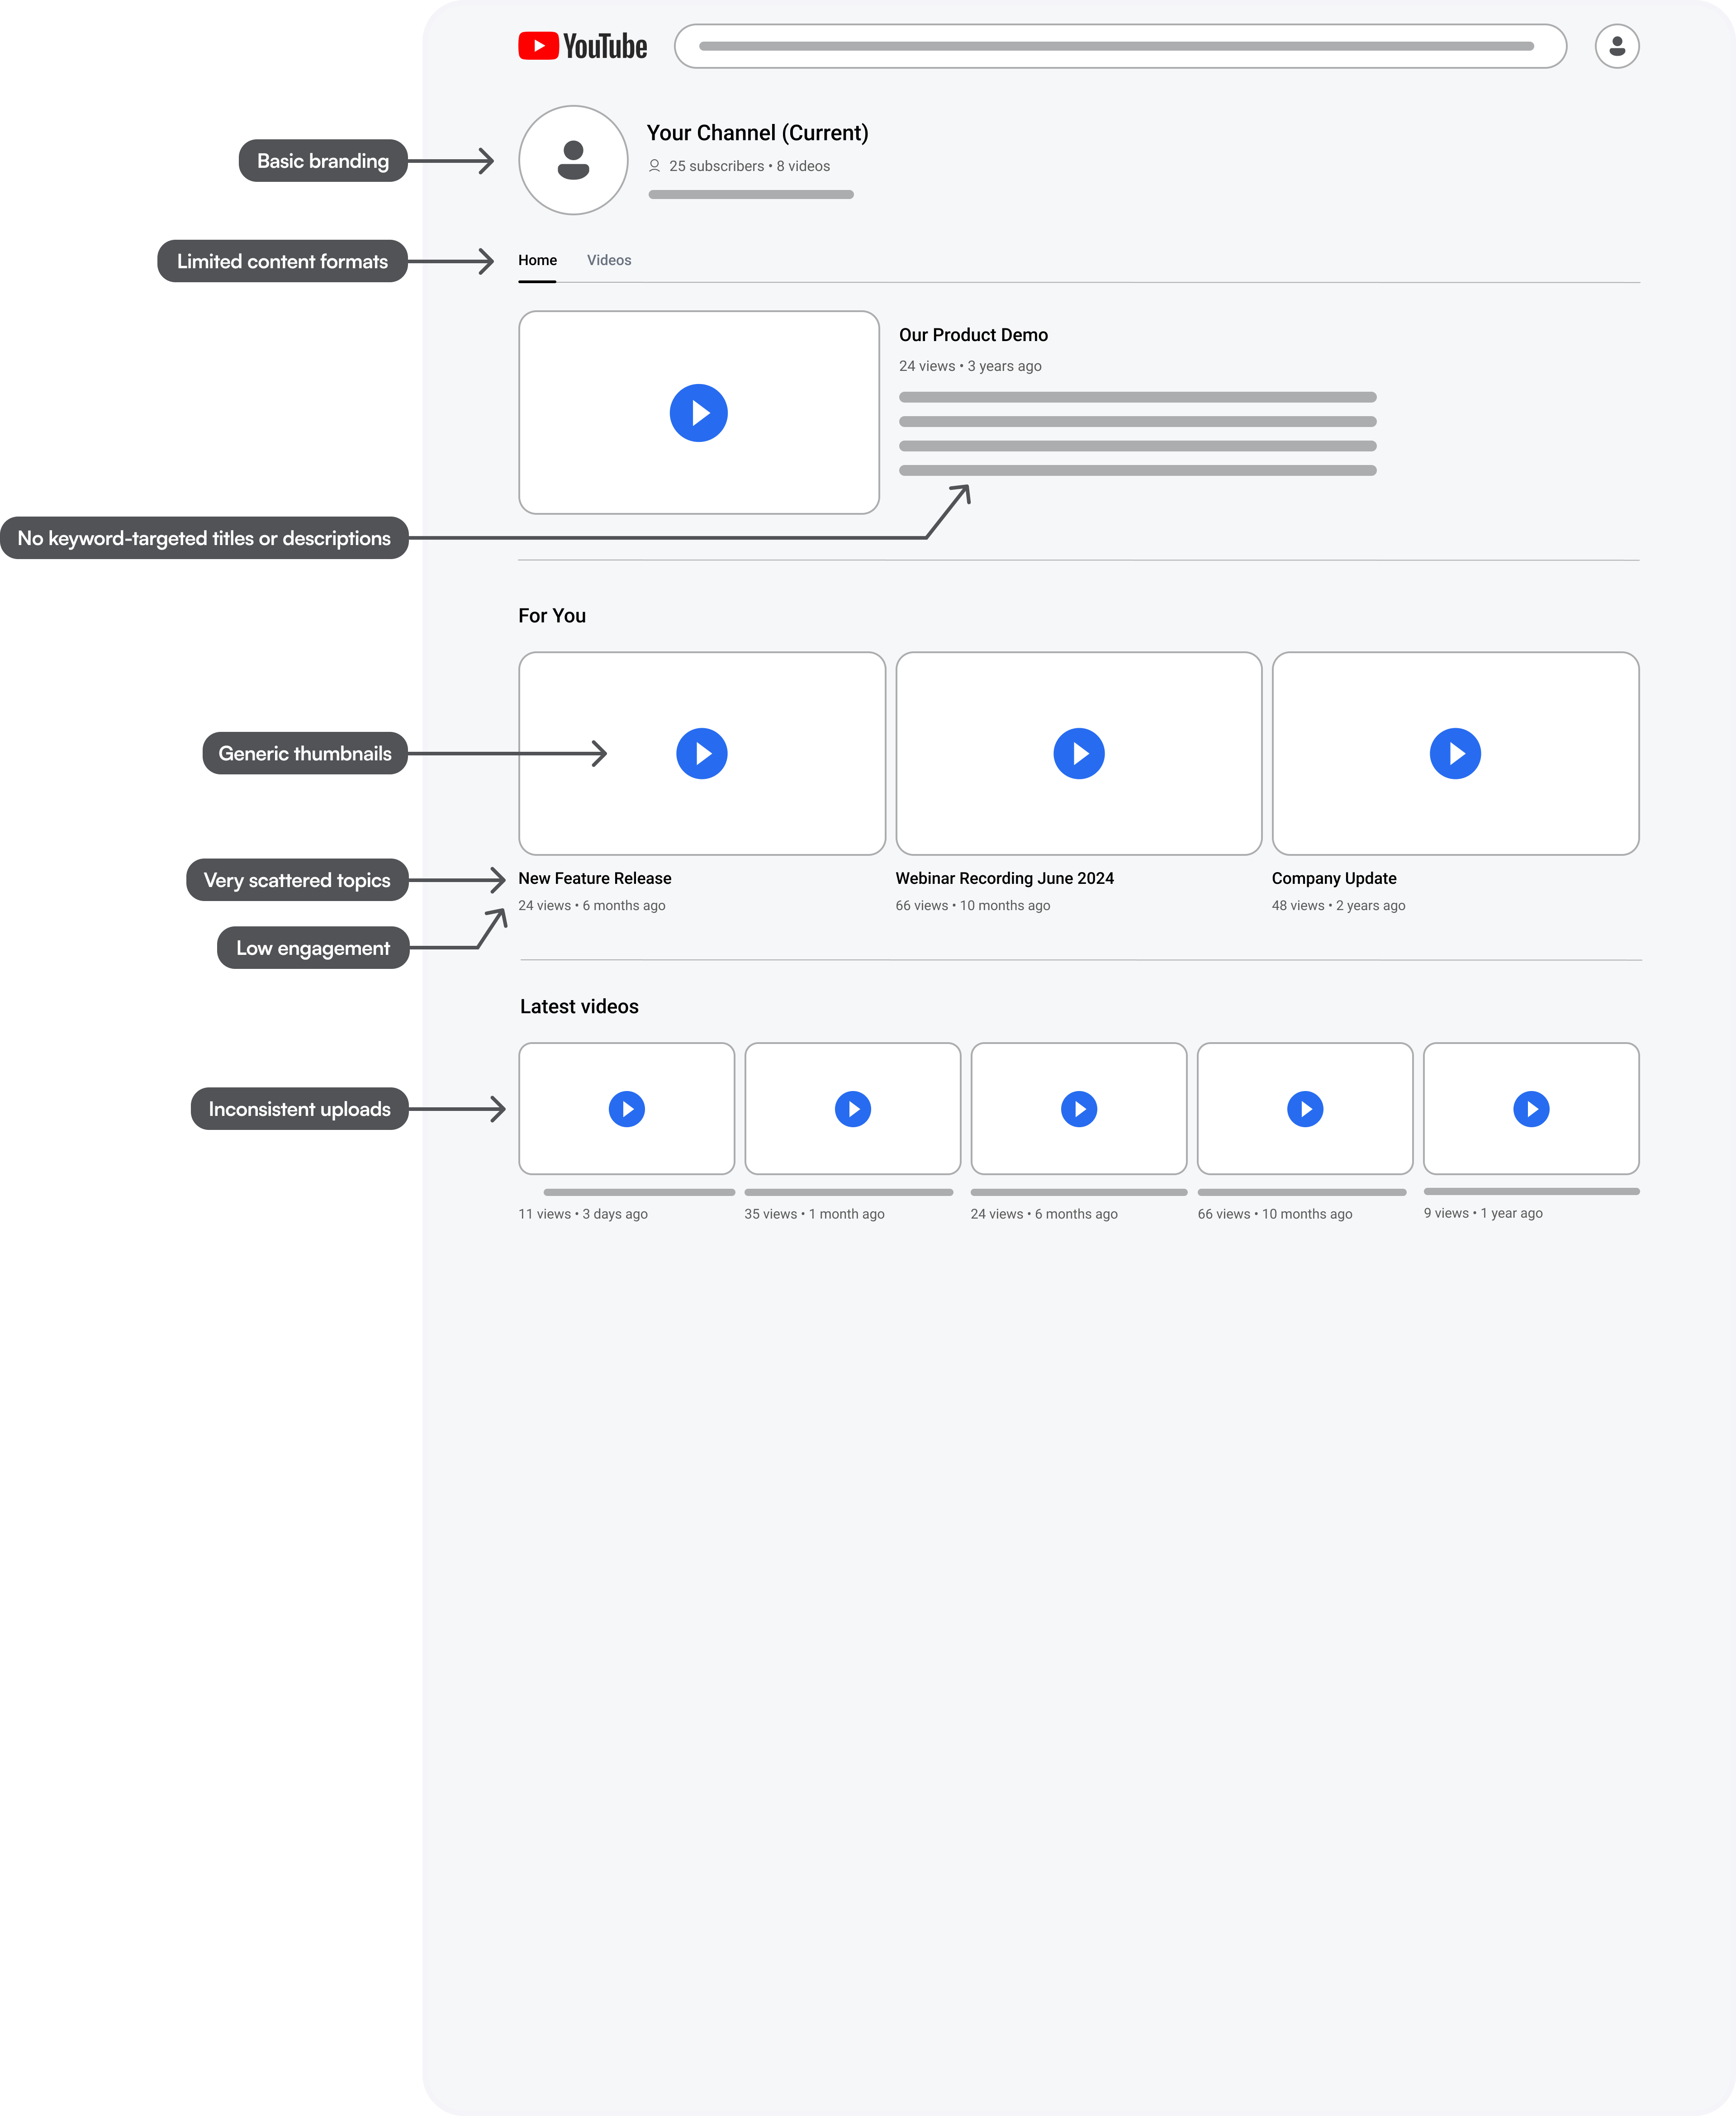The height and width of the screenshot is (2116, 1736).
Task: Click the Company Update video title
Action: click(x=1334, y=878)
